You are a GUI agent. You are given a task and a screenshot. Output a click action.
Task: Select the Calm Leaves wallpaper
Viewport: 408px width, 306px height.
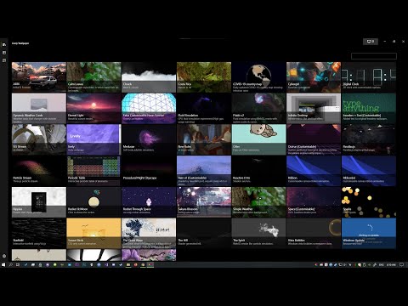coord(93,77)
